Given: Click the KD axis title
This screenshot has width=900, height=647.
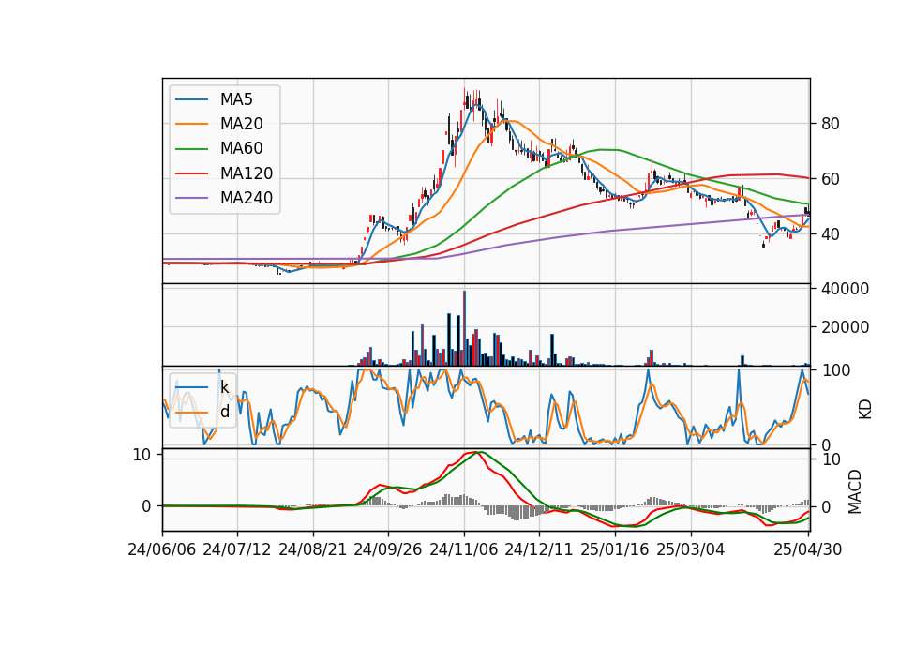Looking at the screenshot, I should coord(865,410).
